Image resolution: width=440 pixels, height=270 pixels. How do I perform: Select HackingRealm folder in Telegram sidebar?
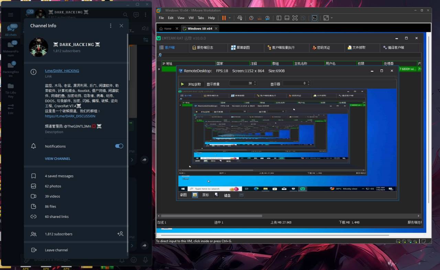(11, 69)
